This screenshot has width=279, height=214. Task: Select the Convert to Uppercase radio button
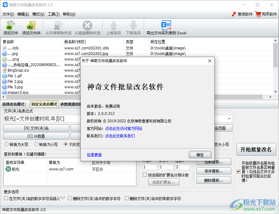tap(6, 144)
